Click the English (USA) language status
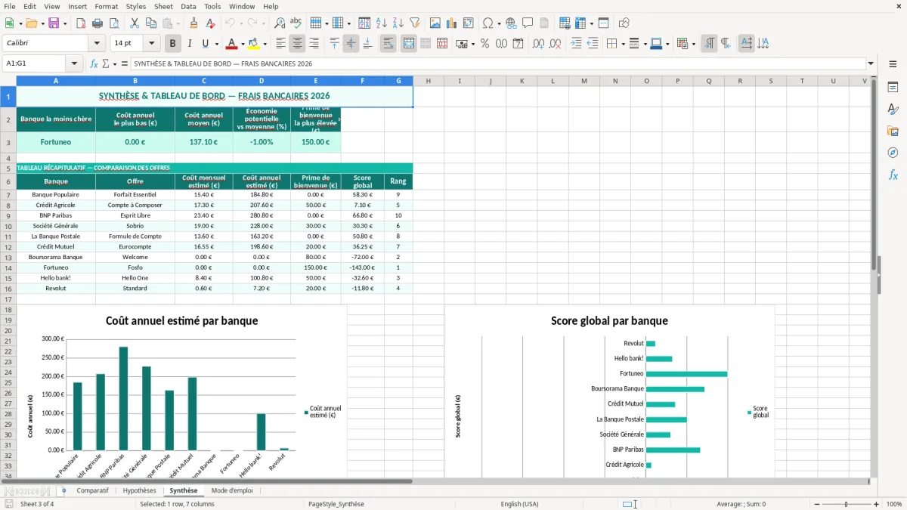The image size is (907, 510). pos(519,504)
